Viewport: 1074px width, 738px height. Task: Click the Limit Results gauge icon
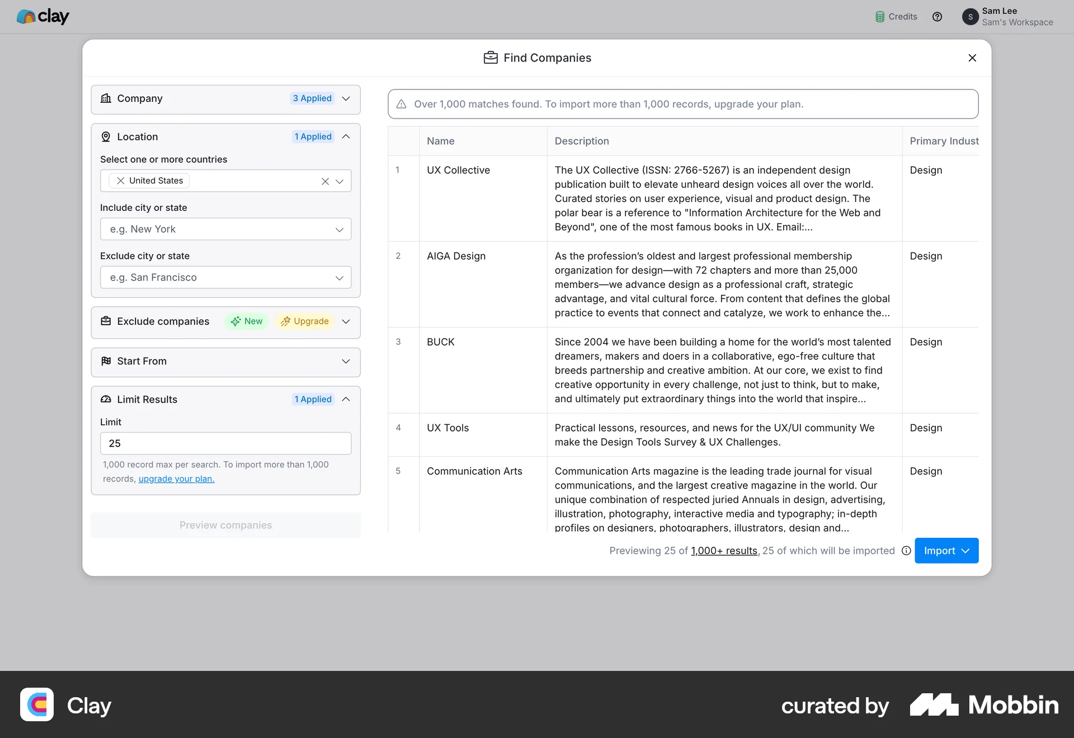click(x=106, y=399)
